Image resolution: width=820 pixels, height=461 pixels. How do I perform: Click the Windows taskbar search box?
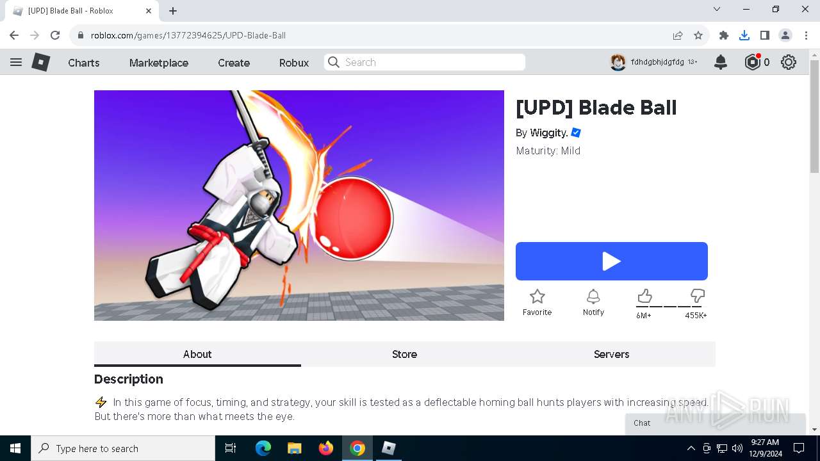123,448
